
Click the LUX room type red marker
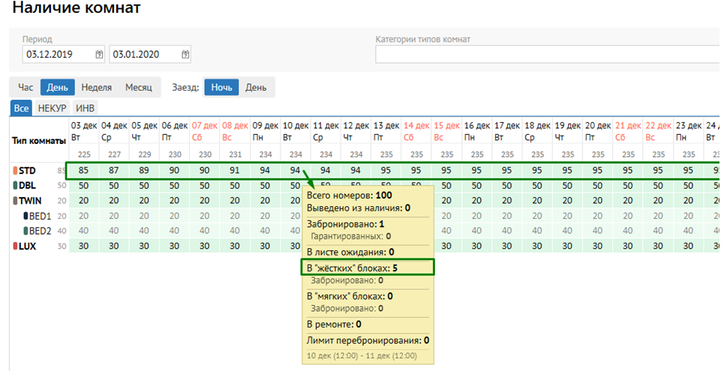click(x=14, y=246)
